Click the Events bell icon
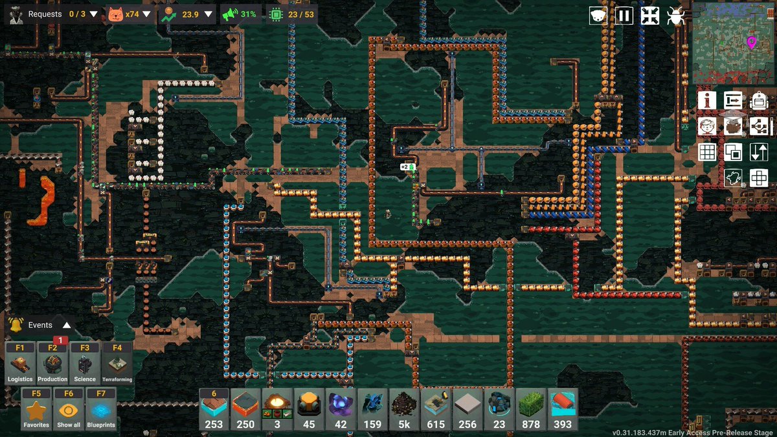The image size is (777, 437). pyautogui.click(x=17, y=325)
